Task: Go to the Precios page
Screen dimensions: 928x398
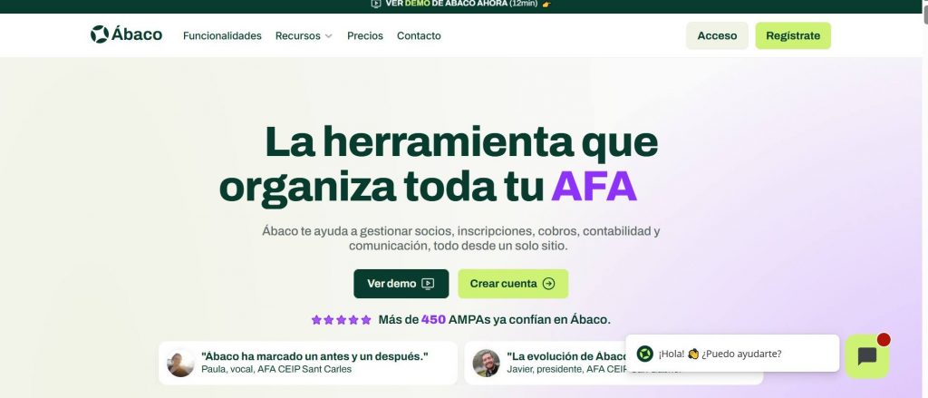Action: (365, 35)
